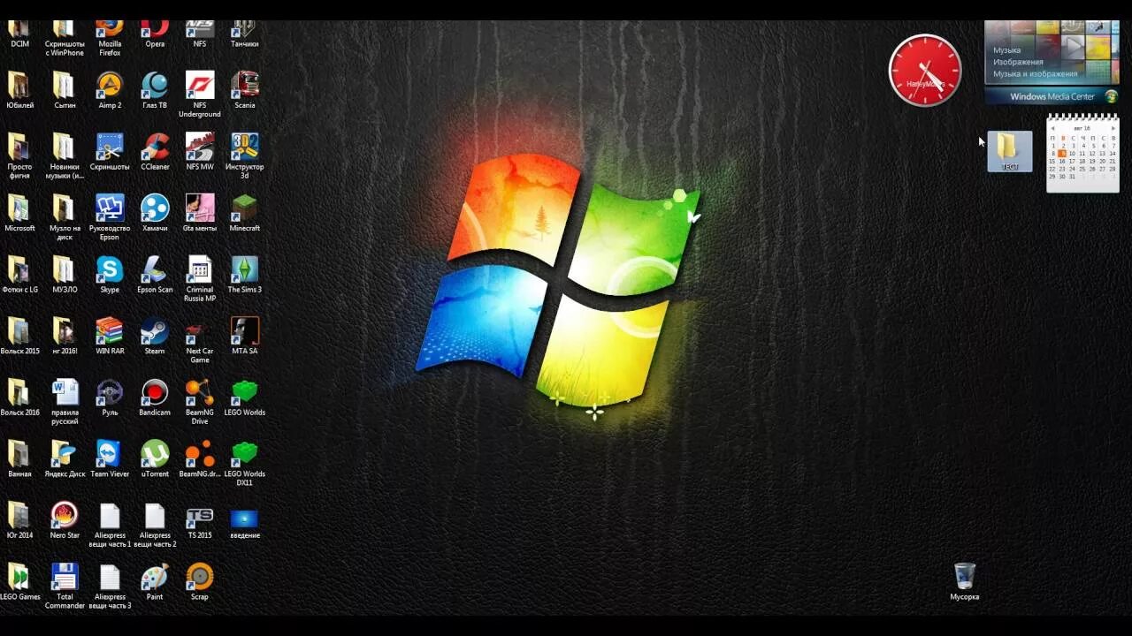Launch Bandicam screen recorder
This screenshot has height=636, width=1132.
click(155, 397)
